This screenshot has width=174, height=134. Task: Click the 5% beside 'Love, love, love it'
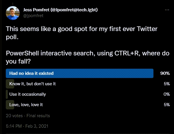tap(167, 105)
